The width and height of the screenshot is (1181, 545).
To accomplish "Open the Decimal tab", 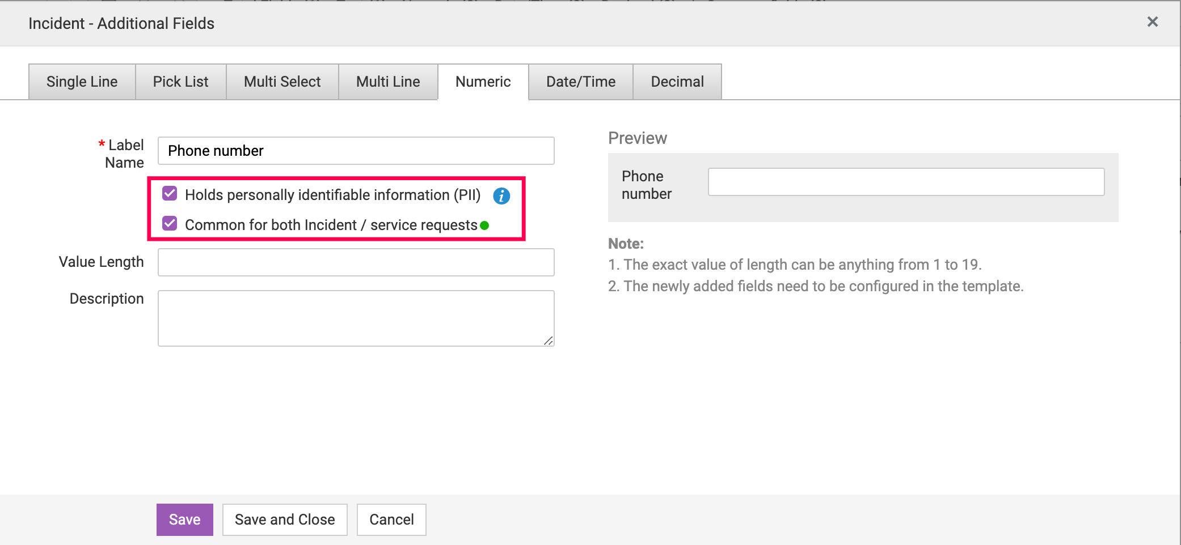I will [x=677, y=82].
